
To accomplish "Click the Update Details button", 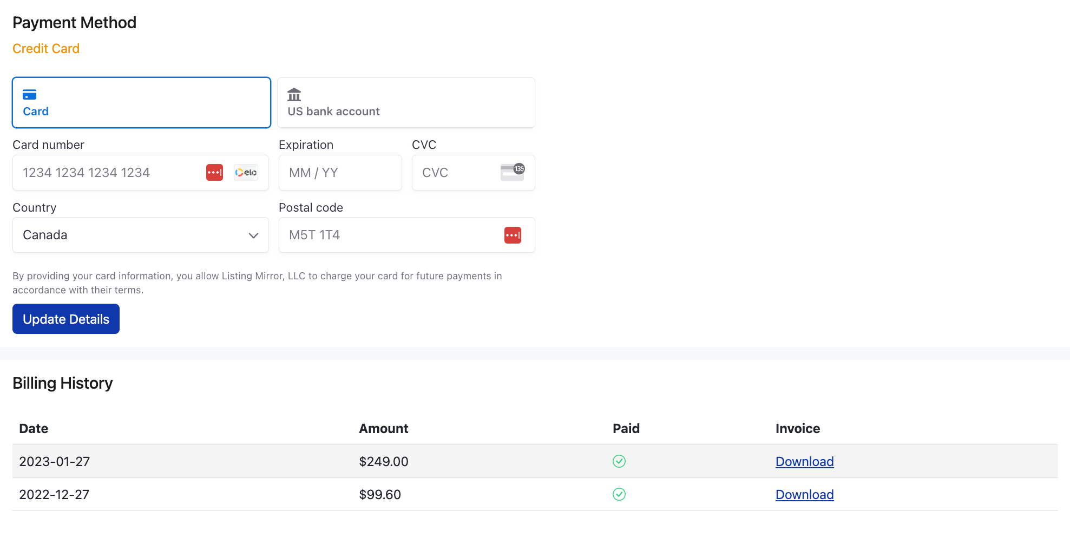I will click(x=66, y=319).
